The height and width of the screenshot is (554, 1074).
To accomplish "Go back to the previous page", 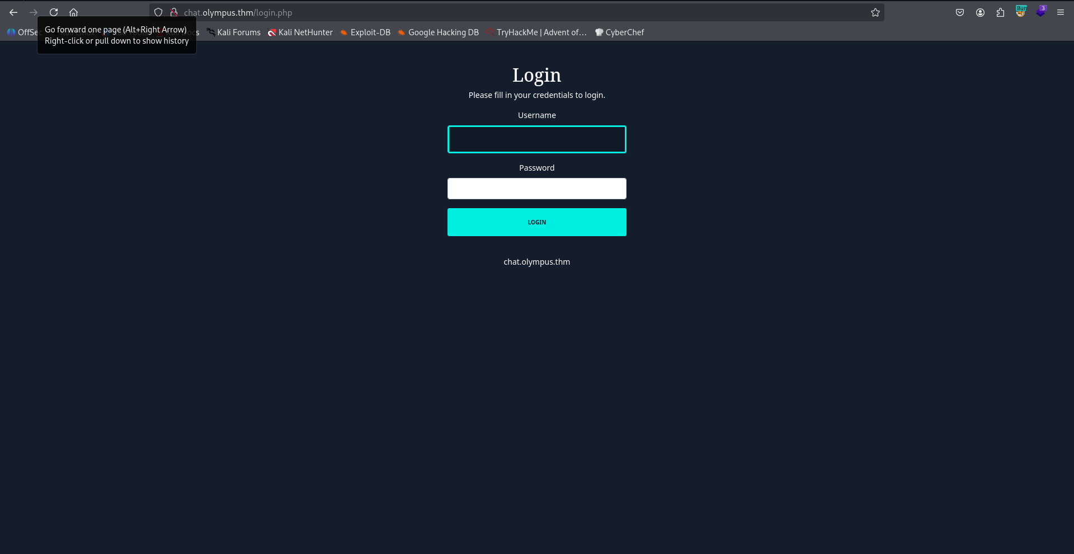I will point(13,12).
